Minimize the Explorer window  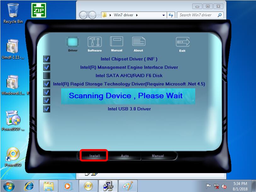tap(197, 6)
